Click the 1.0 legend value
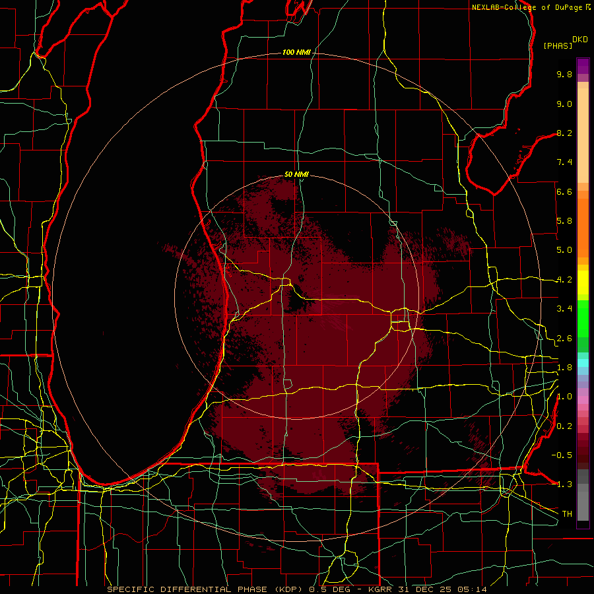This screenshot has height=594, width=594. click(564, 397)
